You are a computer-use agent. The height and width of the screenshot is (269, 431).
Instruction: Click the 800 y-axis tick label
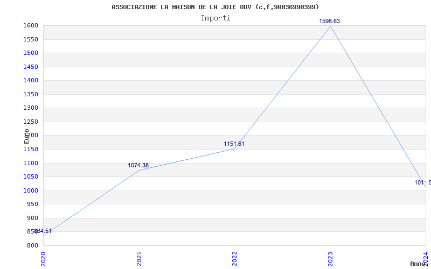32,245
